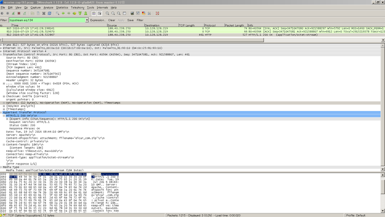Collapse the Transmission Control Protocol tree
This screenshot has width=385, height=217.
(x=1, y=54)
